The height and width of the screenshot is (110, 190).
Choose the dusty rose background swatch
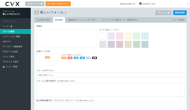coord(120,44)
